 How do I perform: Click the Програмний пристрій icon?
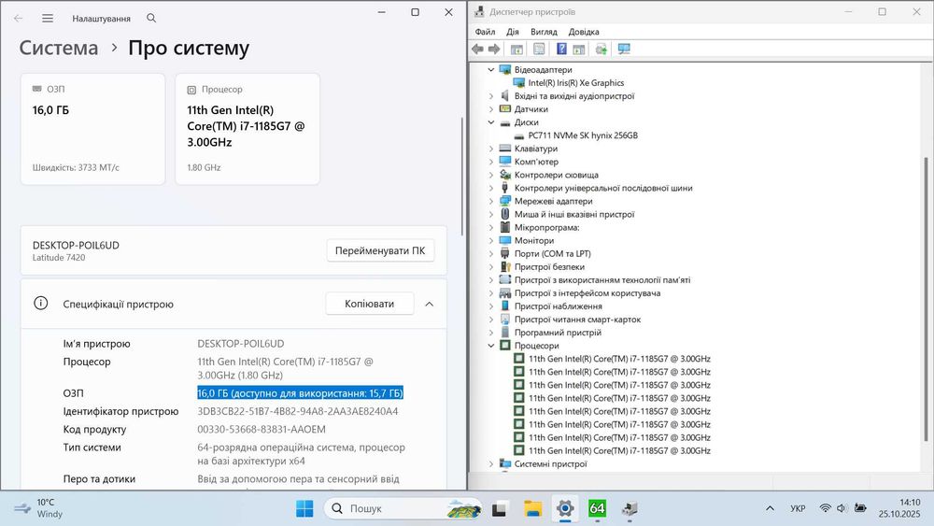point(505,333)
